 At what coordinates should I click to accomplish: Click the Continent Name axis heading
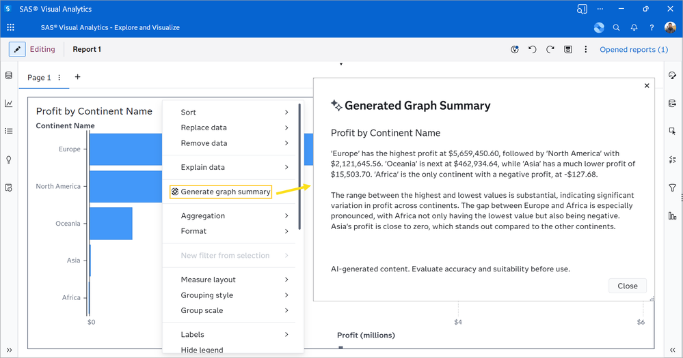pyautogui.click(x=66, y=126)
